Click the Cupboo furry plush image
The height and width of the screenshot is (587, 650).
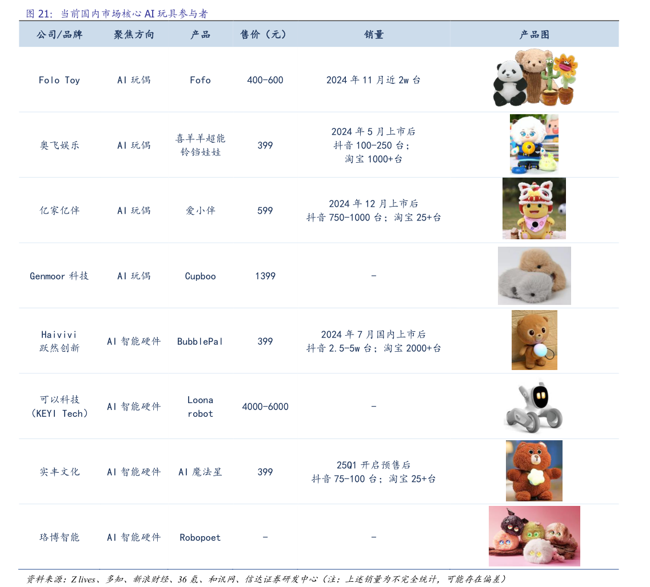[534, 275]
